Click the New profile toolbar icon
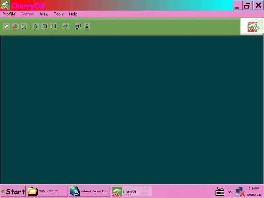264x198 pixels. point(6,27)
